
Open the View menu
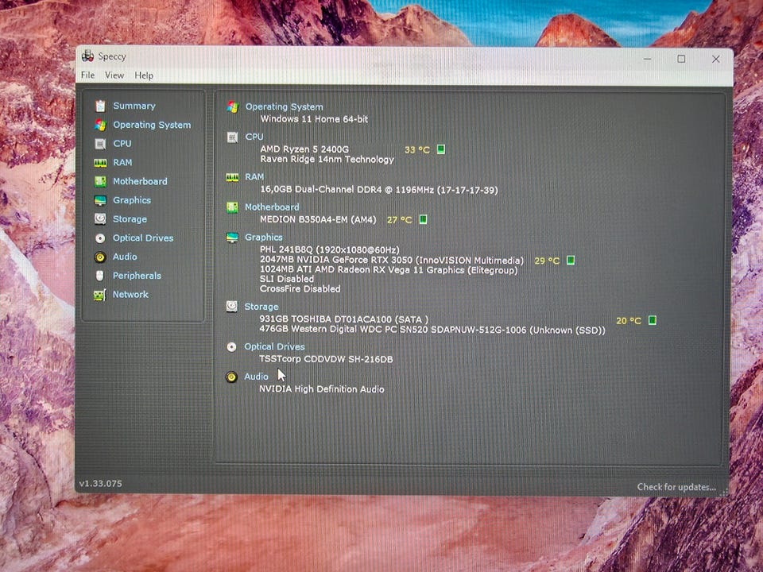[114, 75]
